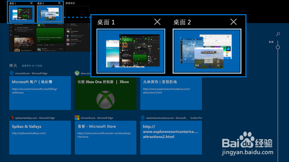The image size is (289, 162).
Task: Select friend DozenCylinder in Xbox app friends list
Action: [x=72, y=32]
